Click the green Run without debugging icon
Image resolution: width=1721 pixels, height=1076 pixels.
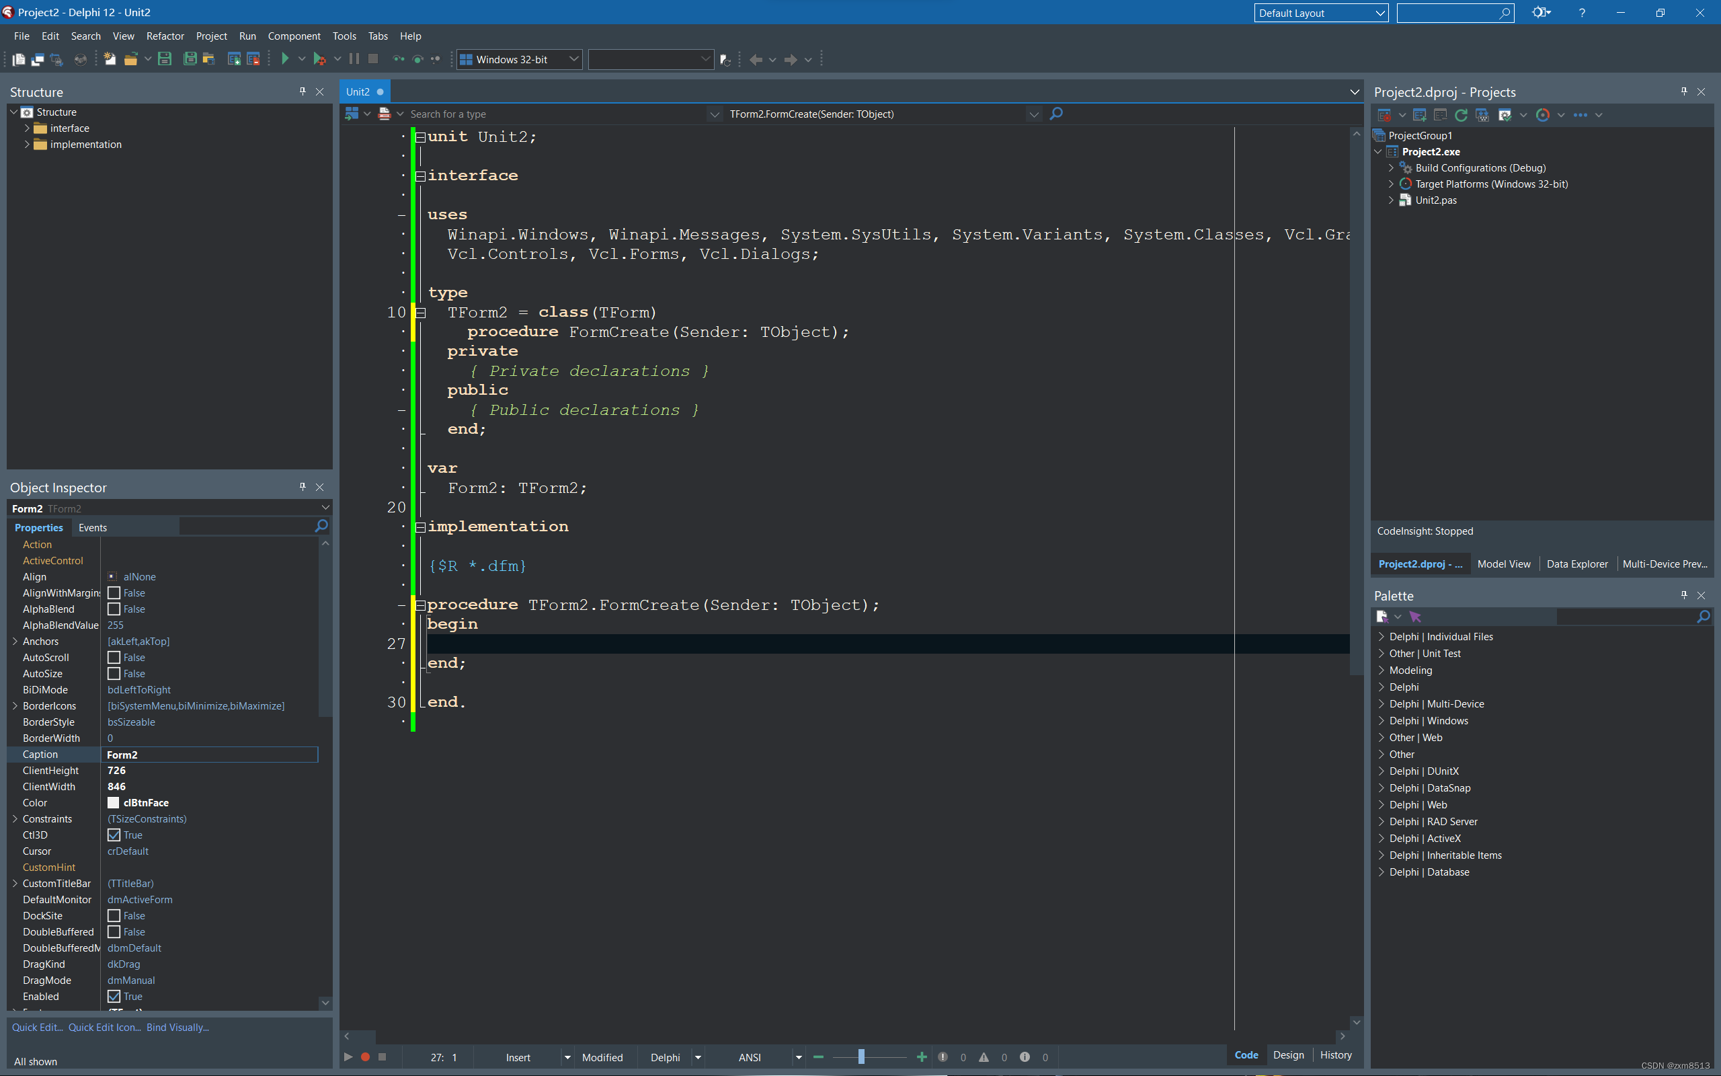point(285,59)
